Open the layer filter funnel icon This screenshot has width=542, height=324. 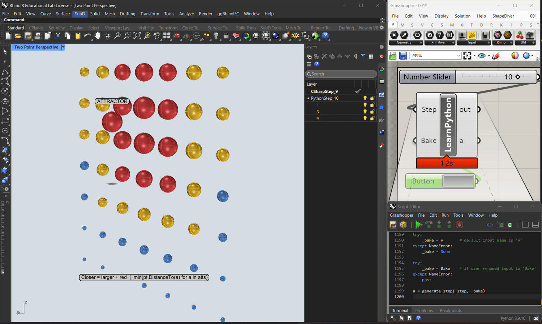363,56
